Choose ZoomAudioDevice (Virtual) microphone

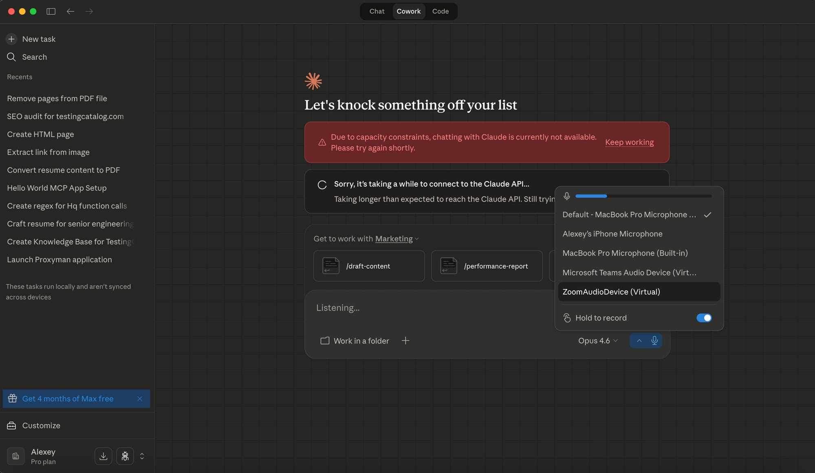click(x=611, y=292)
